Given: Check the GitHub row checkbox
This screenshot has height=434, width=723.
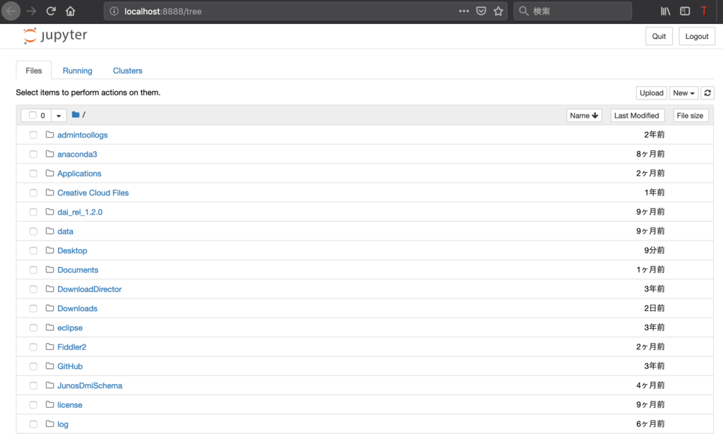Looking at the screenshot, I should [33, 366].
